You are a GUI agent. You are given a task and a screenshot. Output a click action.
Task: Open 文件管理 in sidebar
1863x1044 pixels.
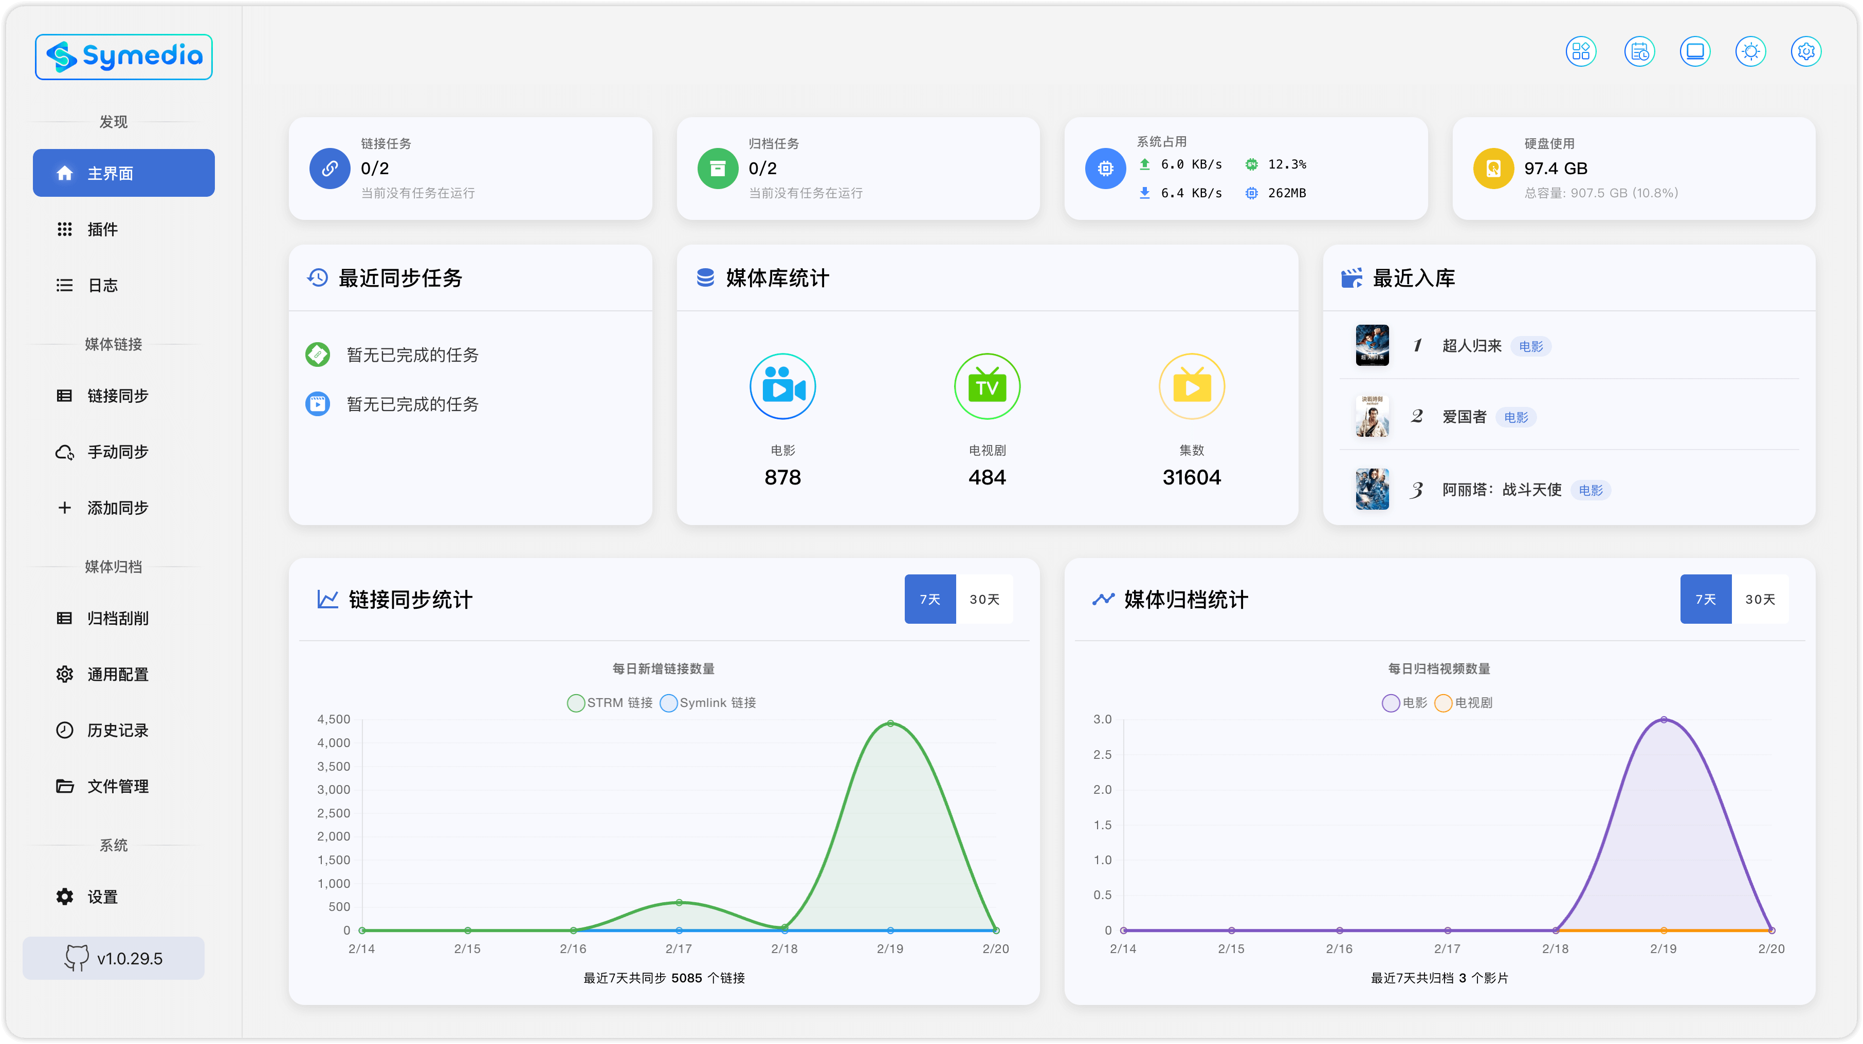(124, 786)
